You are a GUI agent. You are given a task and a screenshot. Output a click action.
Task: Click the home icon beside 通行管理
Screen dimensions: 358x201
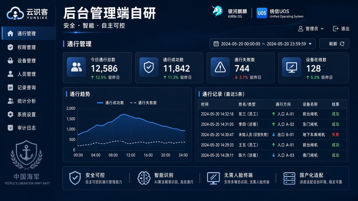coord(10,33)
